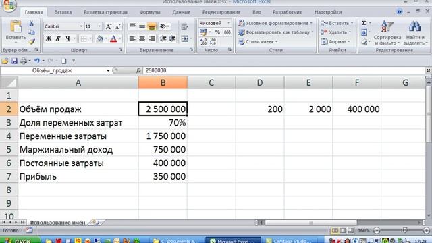Click merge and center cells icon
Screen dimensions: 432x243
[x=184, y=38]
